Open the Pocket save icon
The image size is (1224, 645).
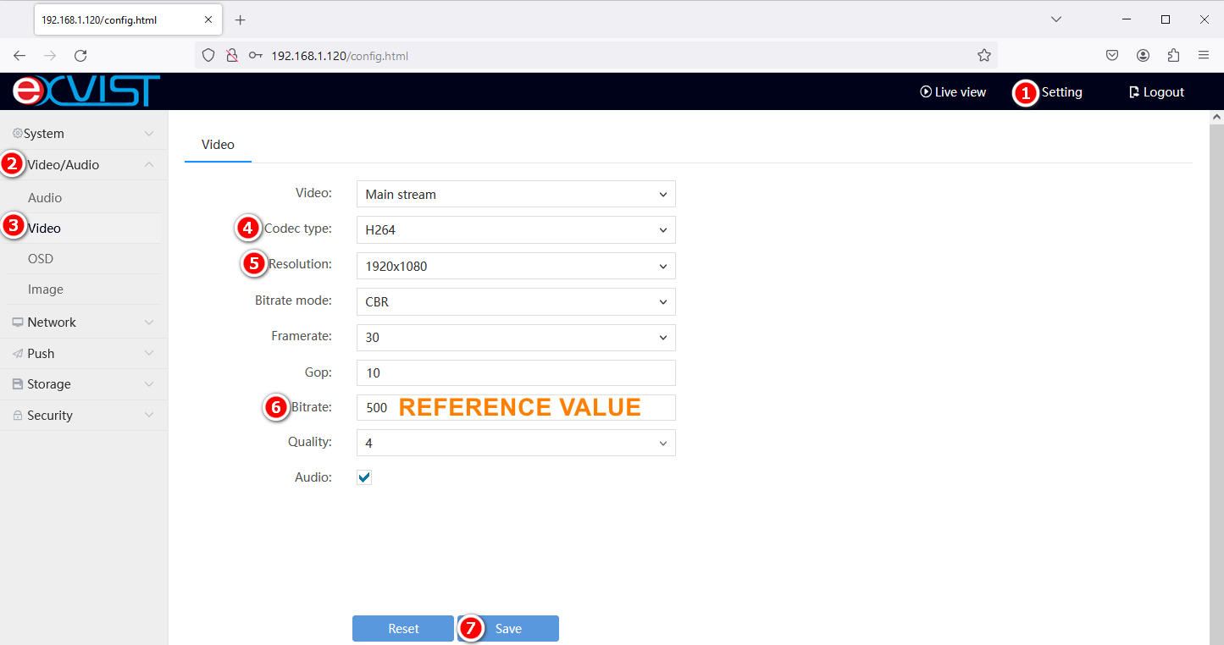click(1112, 56)
